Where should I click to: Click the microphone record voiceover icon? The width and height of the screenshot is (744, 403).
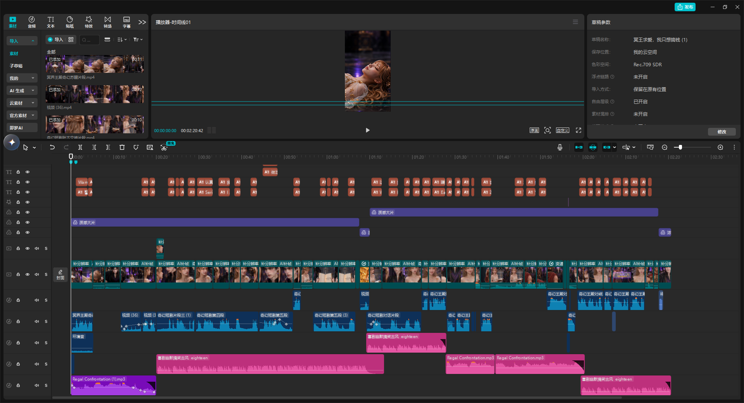point(560,147)
